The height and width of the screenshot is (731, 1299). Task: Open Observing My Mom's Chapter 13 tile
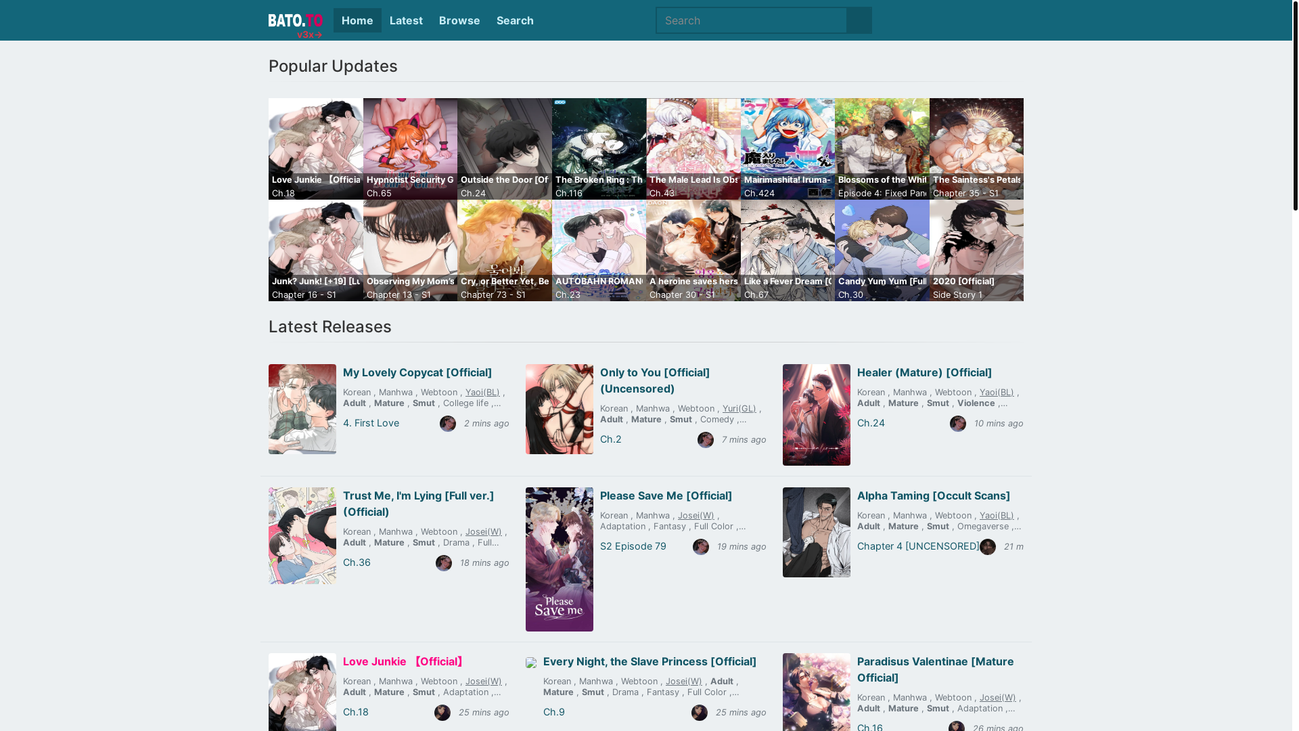tap(410, 250)
